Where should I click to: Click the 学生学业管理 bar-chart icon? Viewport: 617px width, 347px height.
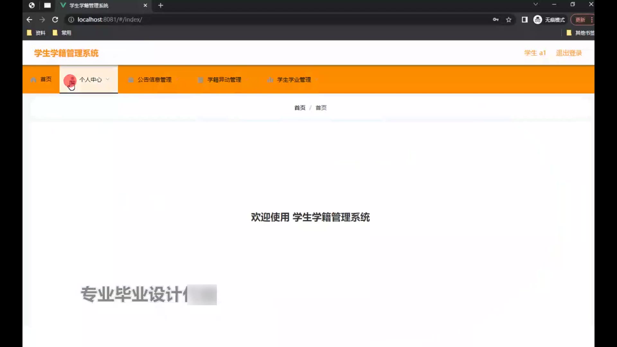tap(270, 80)
